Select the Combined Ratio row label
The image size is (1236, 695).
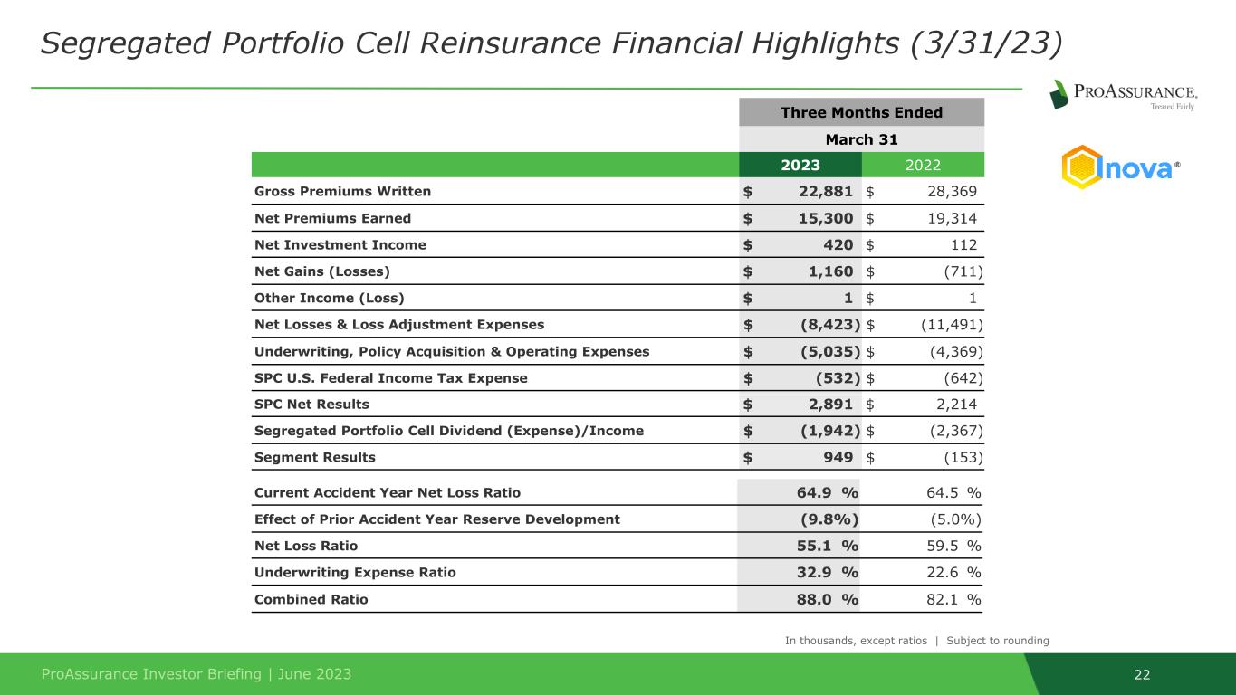pyautogui.click(x=311, y=599)
